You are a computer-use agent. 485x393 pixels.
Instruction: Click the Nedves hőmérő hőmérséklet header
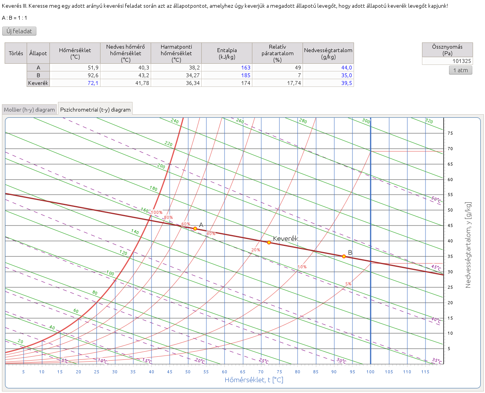[126, 53]
